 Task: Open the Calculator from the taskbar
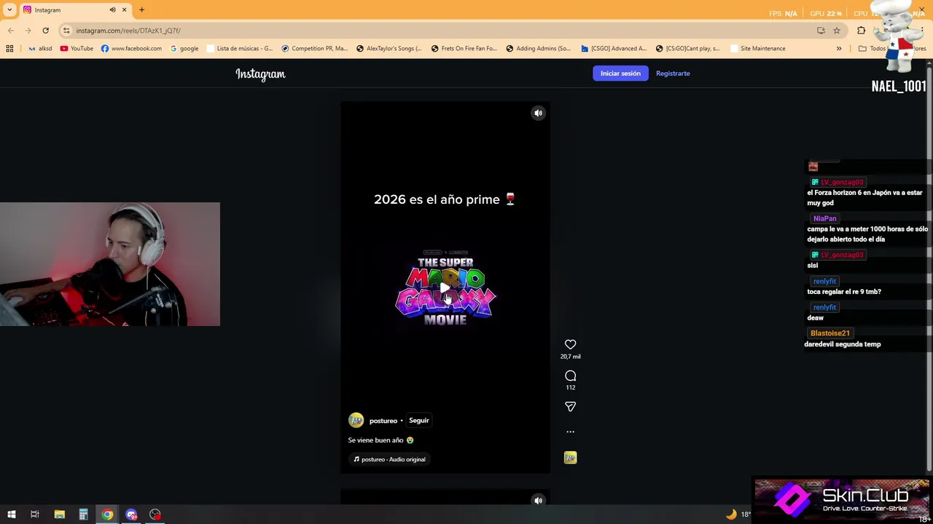(x=83, y=515)
